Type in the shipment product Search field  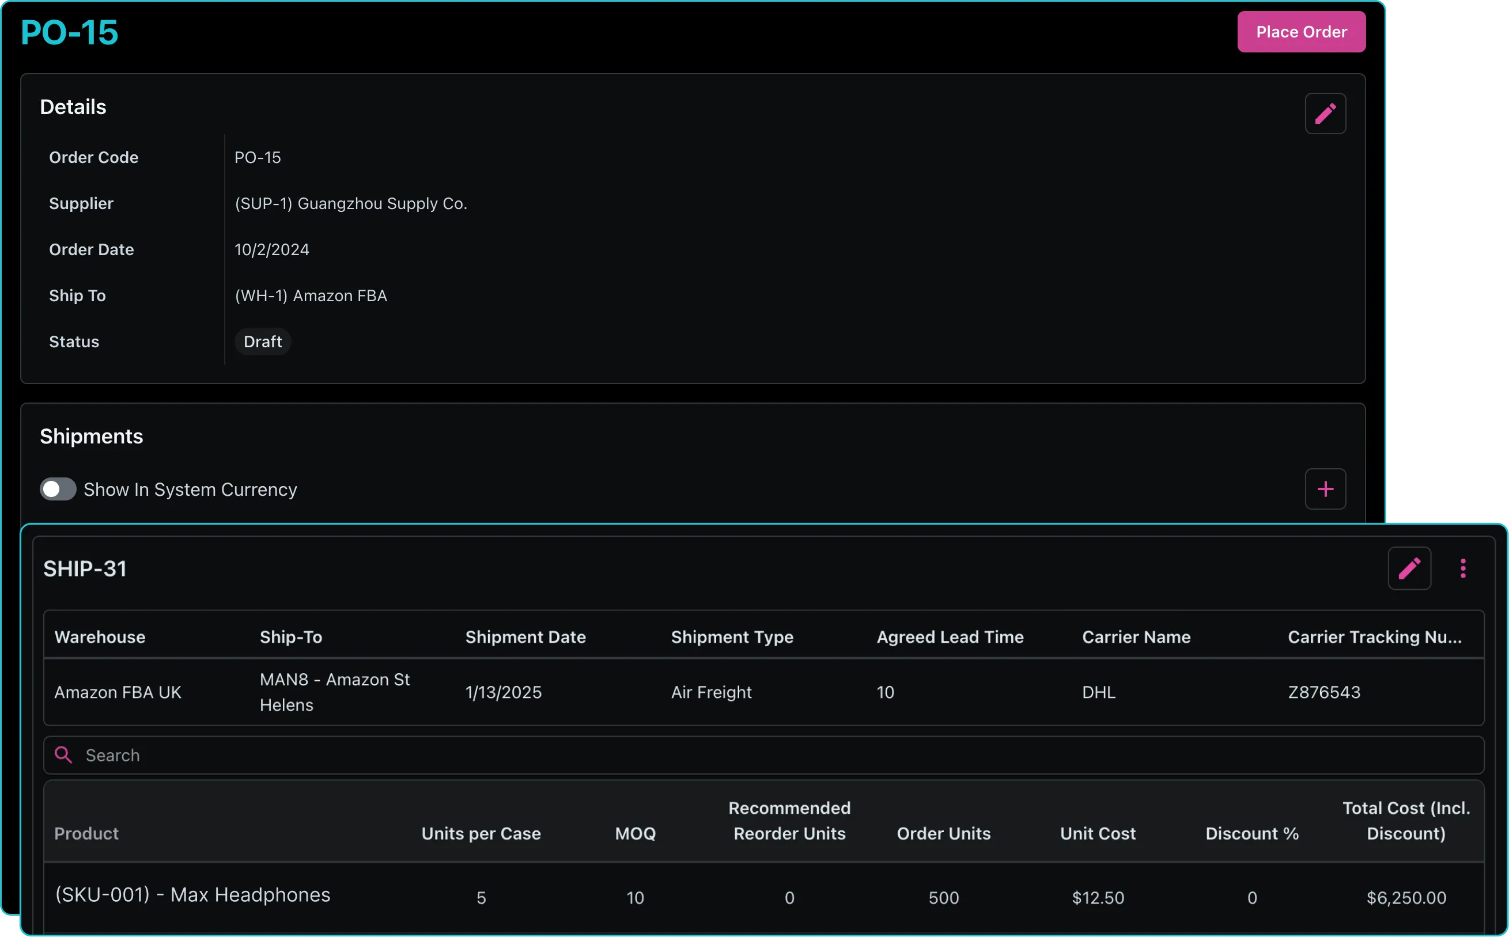point(744,755)
